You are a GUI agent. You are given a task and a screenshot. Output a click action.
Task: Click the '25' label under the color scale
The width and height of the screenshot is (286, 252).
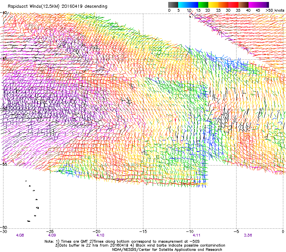[x=218, y=10]
